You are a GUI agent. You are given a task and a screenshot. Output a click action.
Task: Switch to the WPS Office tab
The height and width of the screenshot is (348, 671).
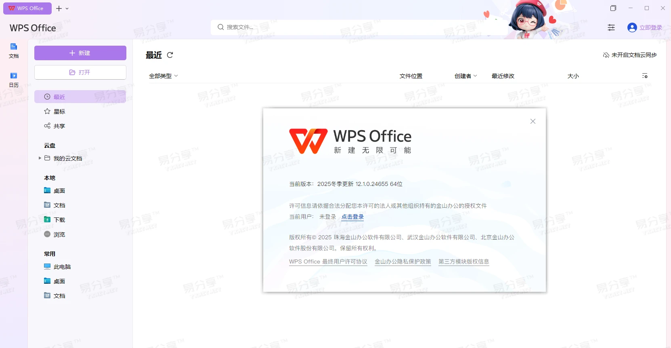point(27,8)
